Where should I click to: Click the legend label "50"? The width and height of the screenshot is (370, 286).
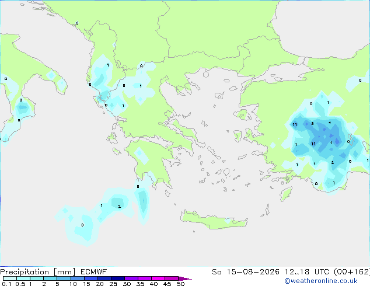click(x=180, y=284)
